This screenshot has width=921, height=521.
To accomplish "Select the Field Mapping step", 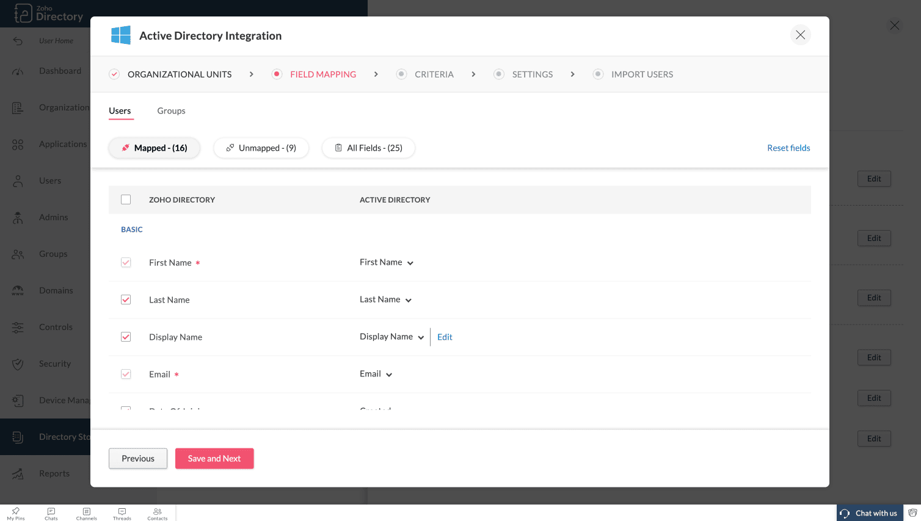I will pyautogui.click(x=314, y=74).
